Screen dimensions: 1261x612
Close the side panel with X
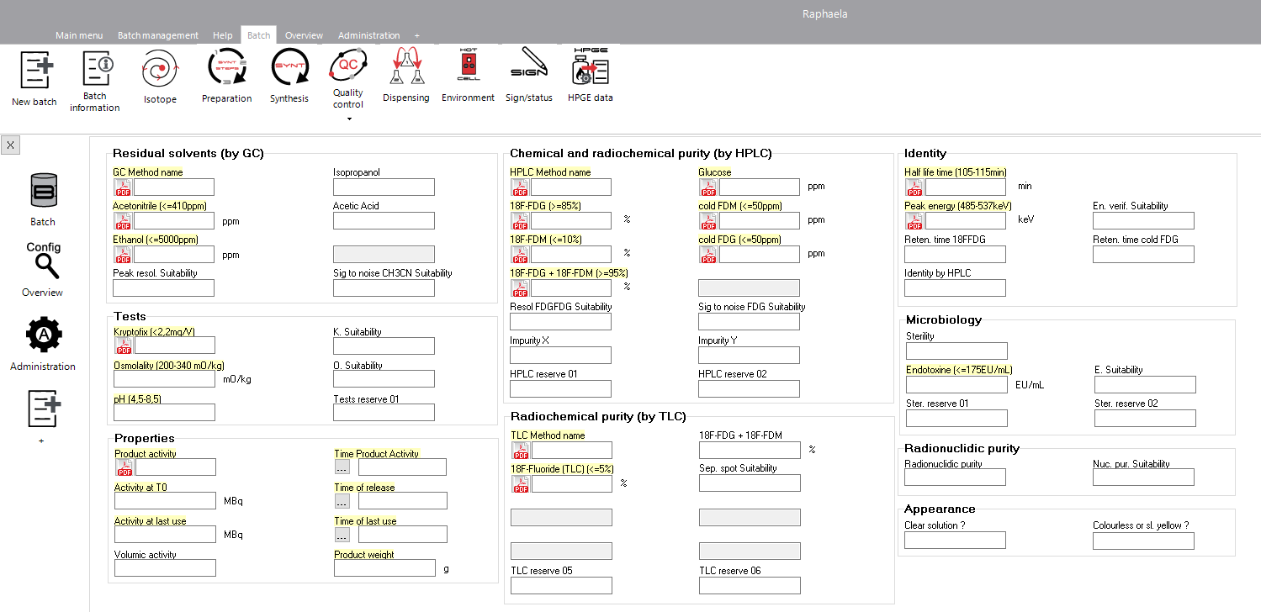tap(10, 145)
